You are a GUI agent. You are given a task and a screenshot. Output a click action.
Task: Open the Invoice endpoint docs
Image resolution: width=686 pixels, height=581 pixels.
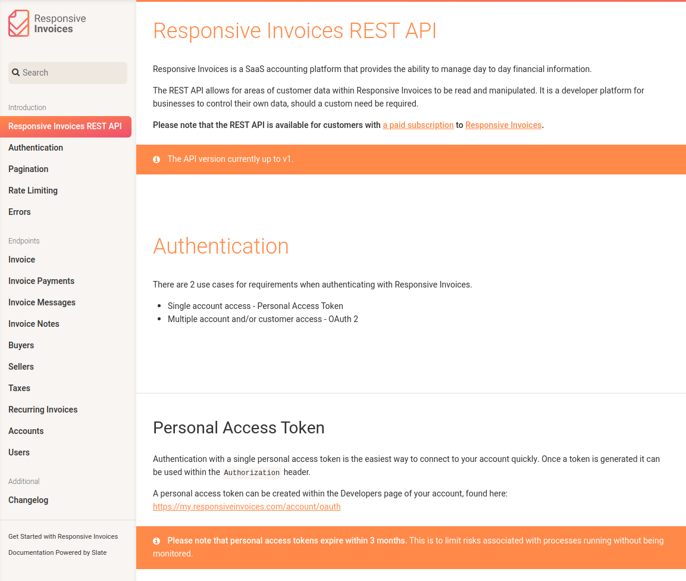(22, 260)
